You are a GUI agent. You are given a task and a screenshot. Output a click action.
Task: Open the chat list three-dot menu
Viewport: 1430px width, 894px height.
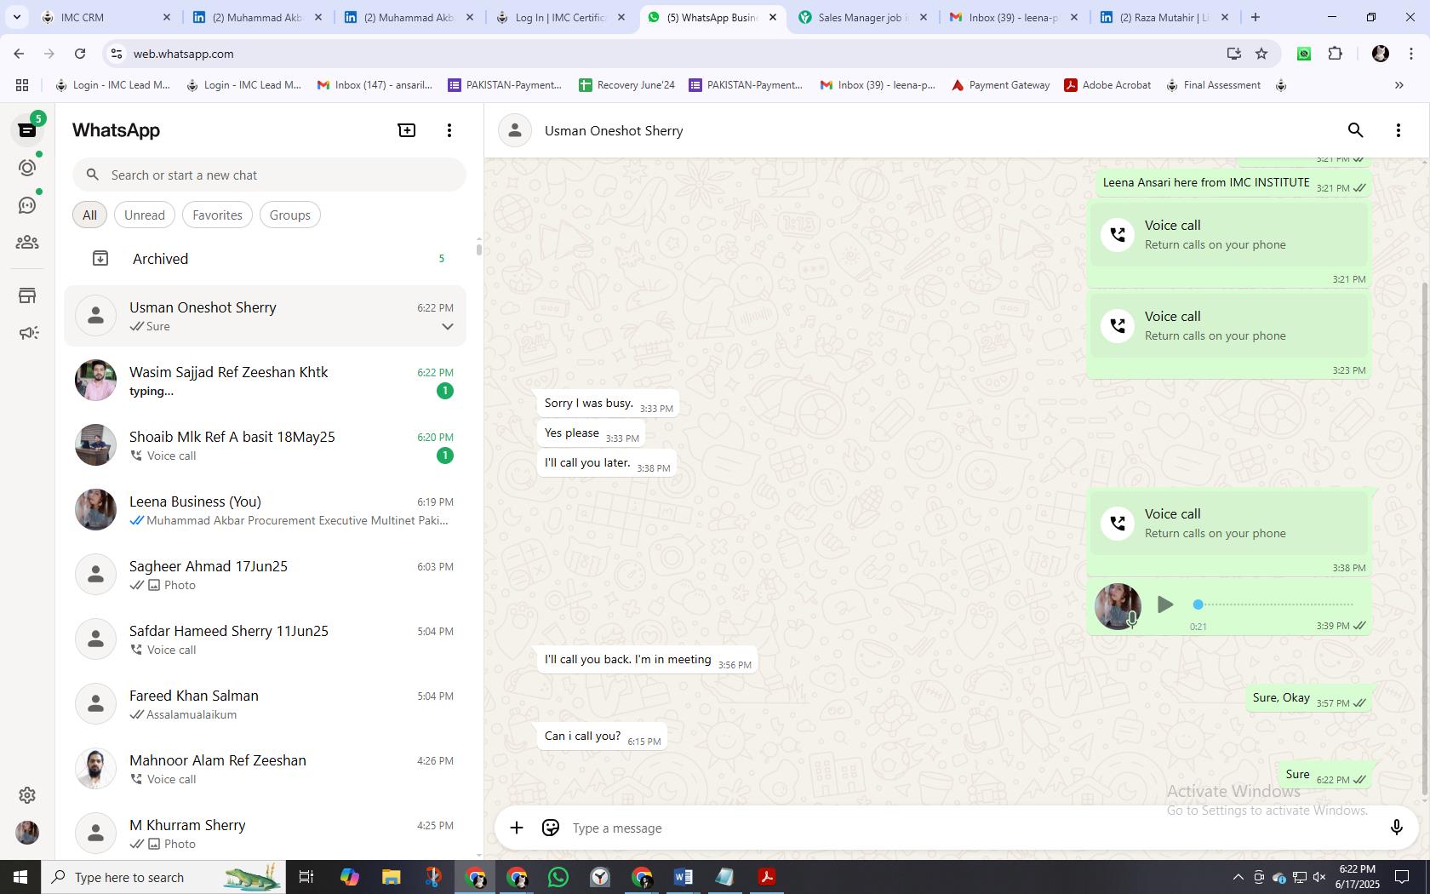[x=449, y=130]
